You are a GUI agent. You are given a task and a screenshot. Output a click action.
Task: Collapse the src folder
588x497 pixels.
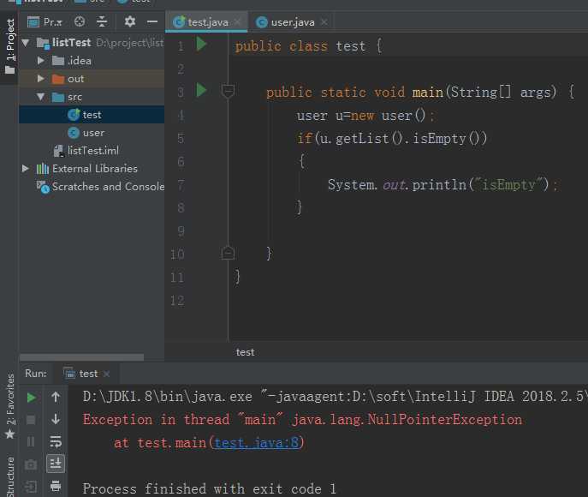click(40, 97)
